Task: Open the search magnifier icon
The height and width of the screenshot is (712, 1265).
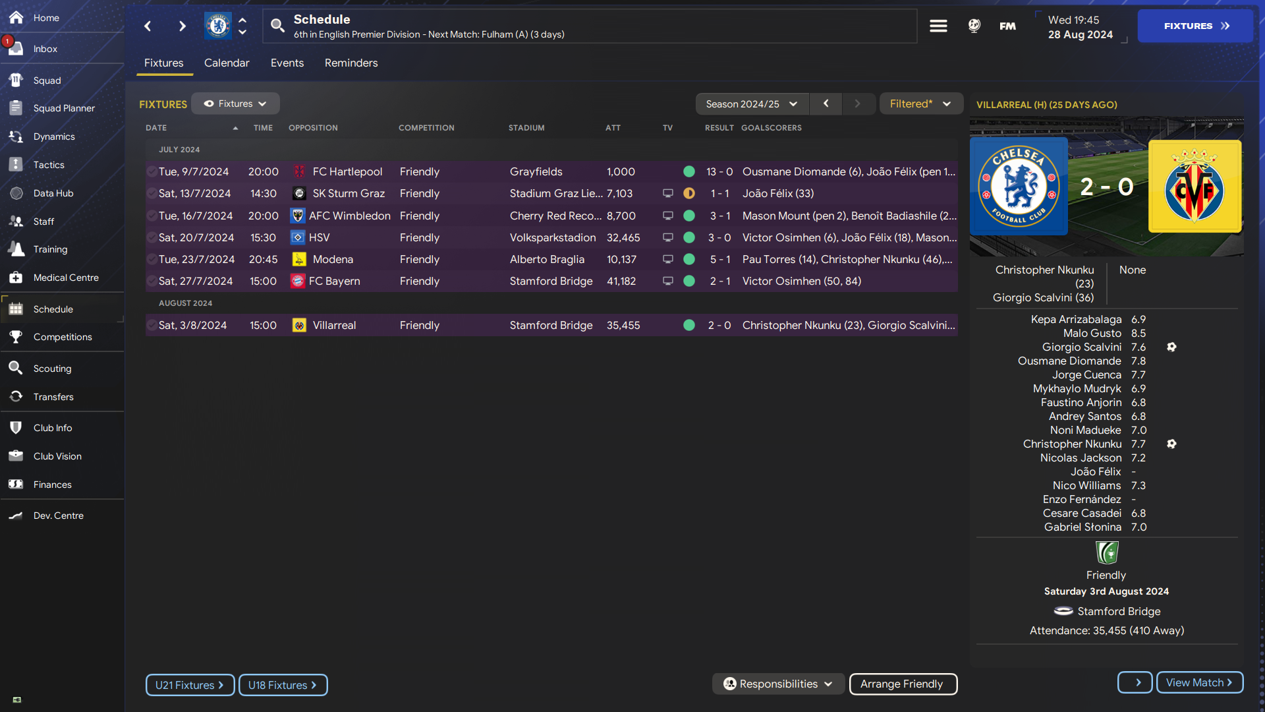Action: coord(277,26)
